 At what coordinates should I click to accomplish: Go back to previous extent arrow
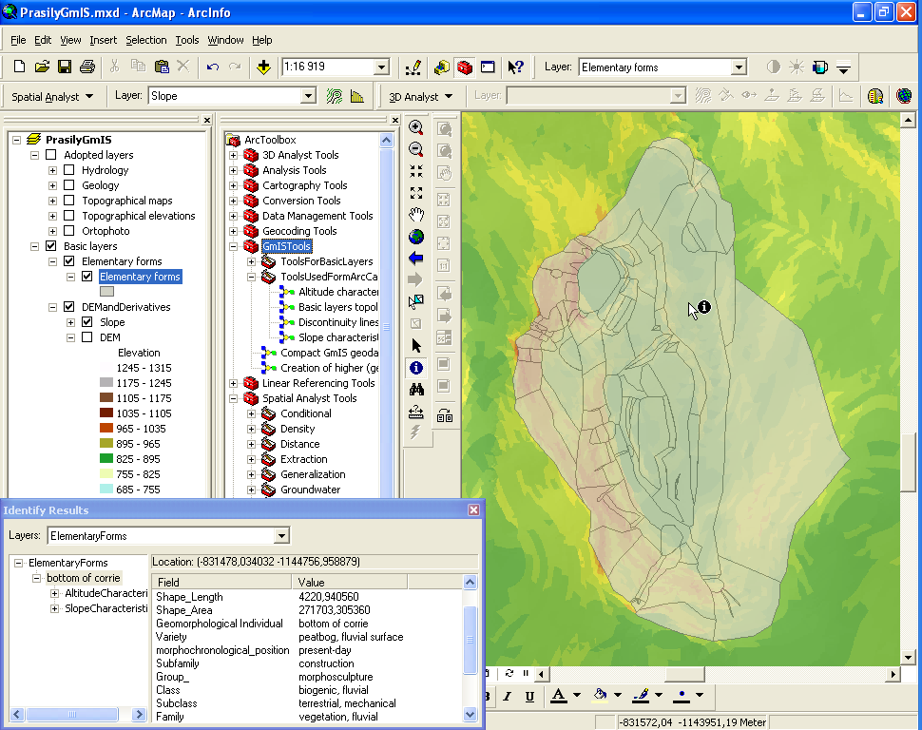pyautogui.click(x=415, y=258)
